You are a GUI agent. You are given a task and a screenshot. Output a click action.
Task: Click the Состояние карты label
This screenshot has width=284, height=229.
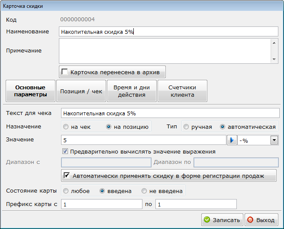coord(31,191)
